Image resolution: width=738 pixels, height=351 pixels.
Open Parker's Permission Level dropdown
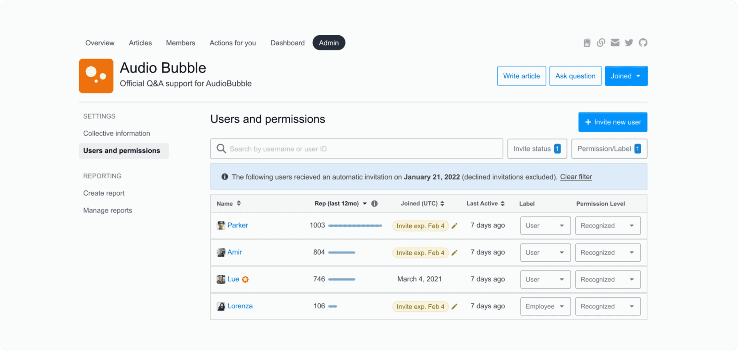(608, 226)
